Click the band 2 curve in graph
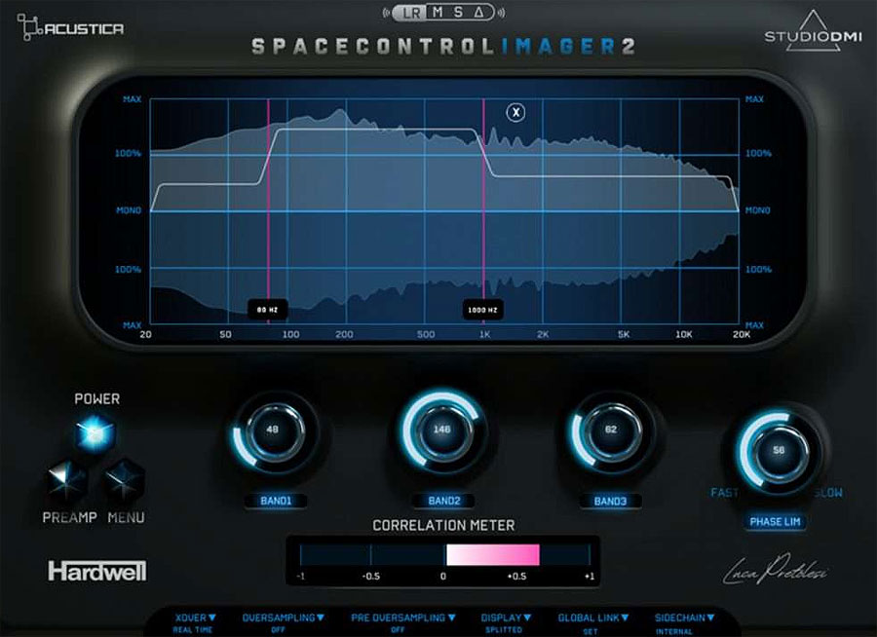The height and width of the screenshot is (637, 877). (375, 130)
